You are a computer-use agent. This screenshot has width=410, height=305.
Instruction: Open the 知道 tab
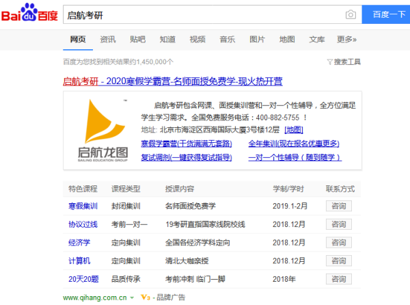[x=167, y=40]
